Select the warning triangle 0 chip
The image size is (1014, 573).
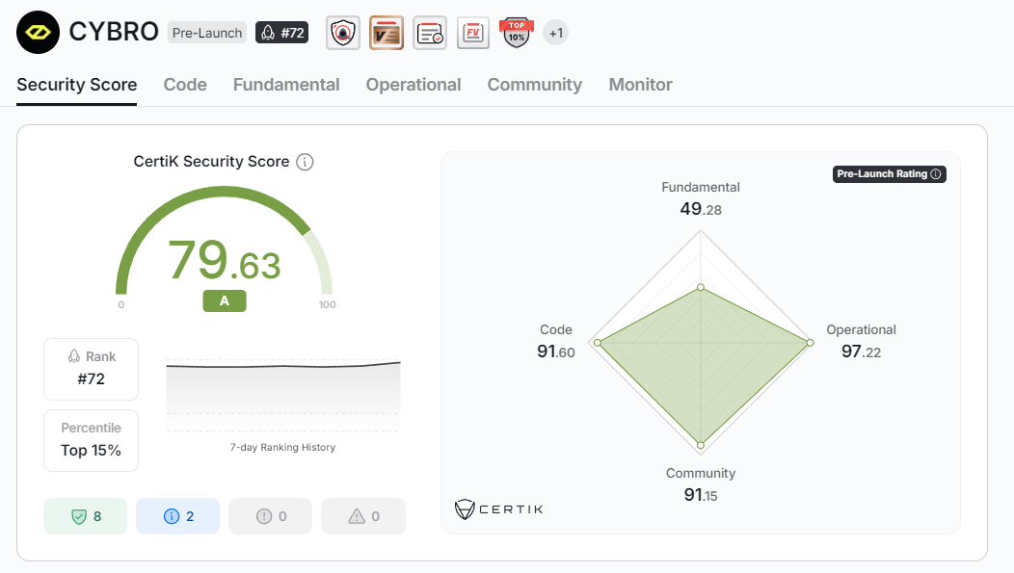point(363,516)
